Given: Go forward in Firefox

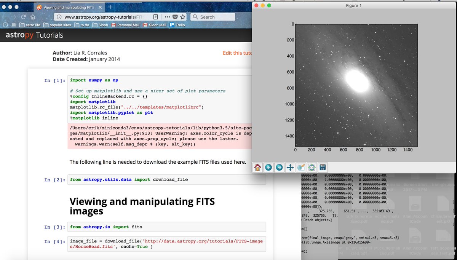Looking at the screenshot, I should (x=14, y=17).
